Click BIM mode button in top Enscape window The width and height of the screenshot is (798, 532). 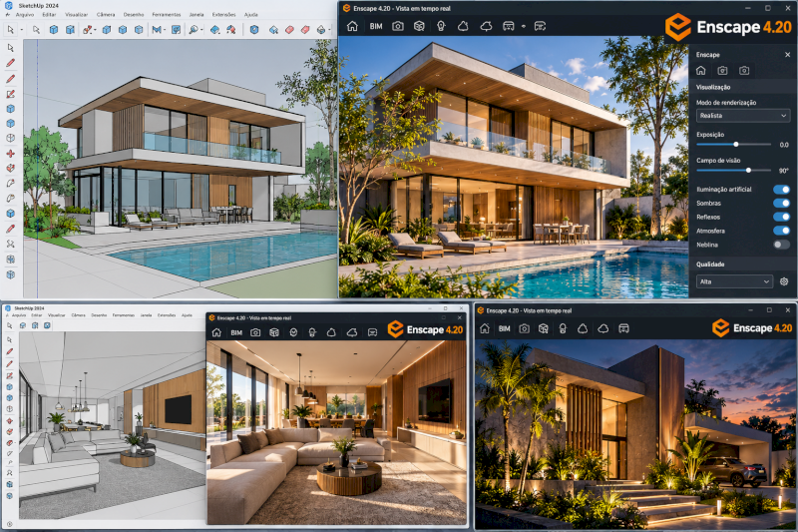point(376,26)
